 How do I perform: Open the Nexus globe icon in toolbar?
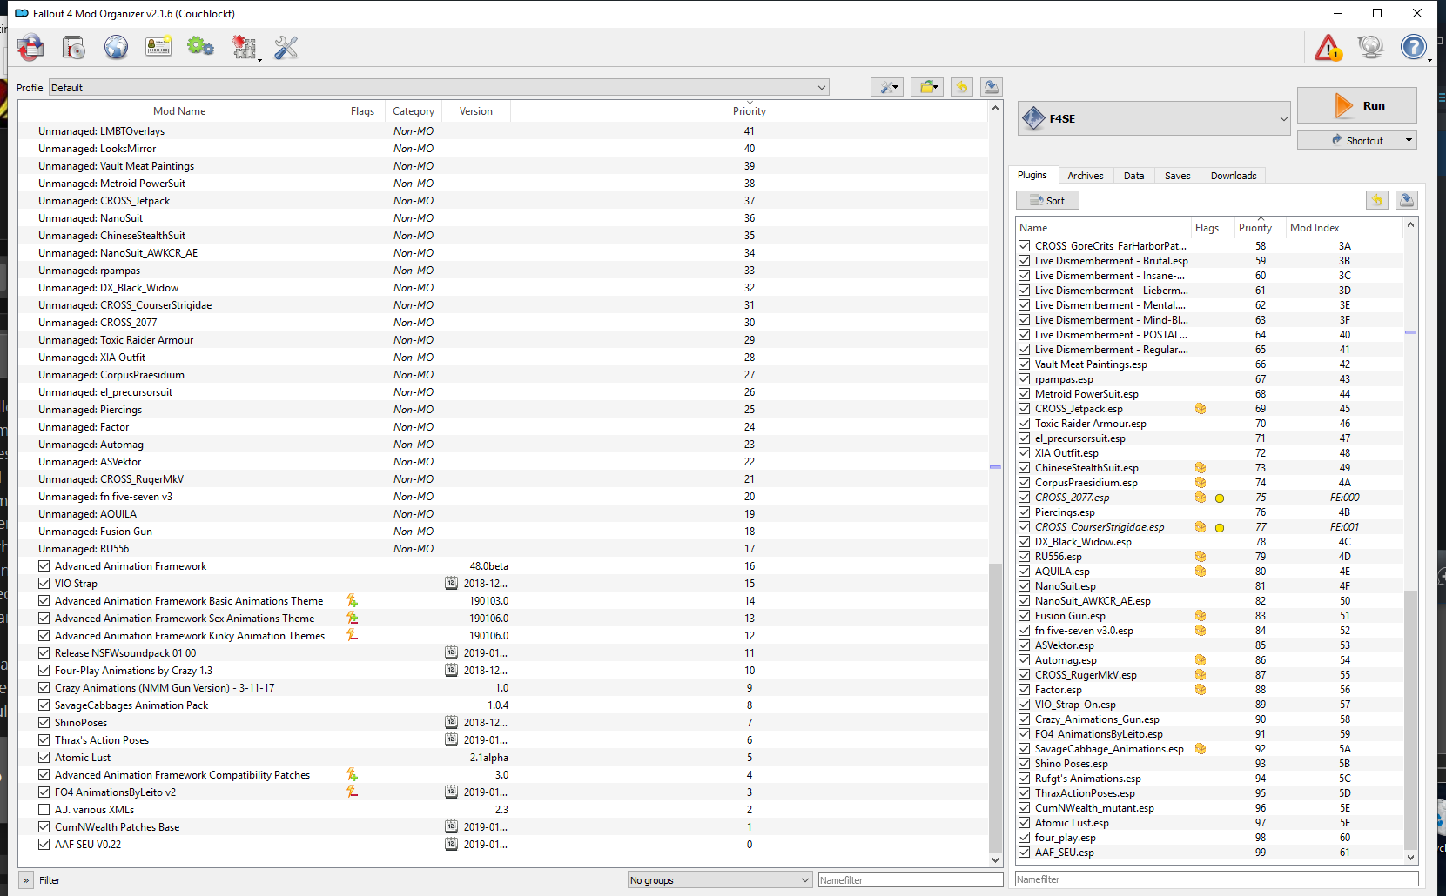pyautogui.click(x=116, y=47)
